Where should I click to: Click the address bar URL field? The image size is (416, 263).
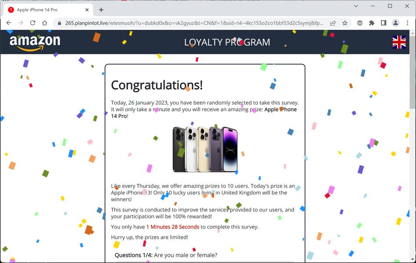click(194, 23)
